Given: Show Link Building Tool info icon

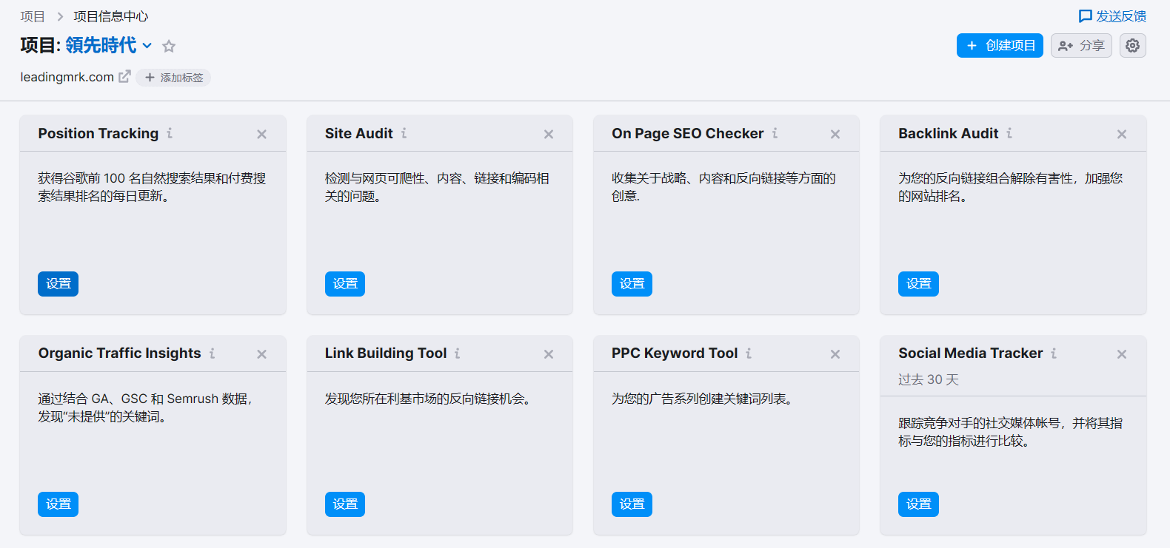Looking at the screenshot, I should coord(458,354).
